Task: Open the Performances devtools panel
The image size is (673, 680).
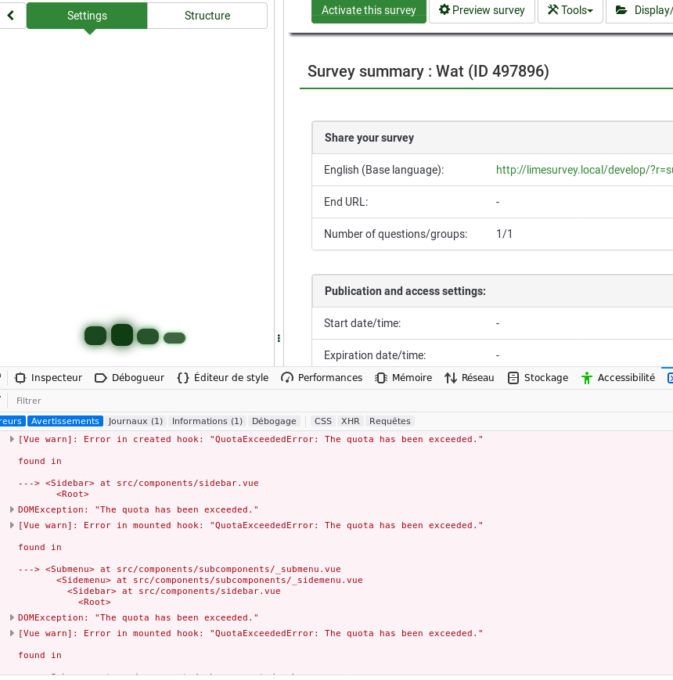Action: [x=322, y=378]
